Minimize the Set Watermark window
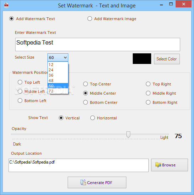 (161, 5)
